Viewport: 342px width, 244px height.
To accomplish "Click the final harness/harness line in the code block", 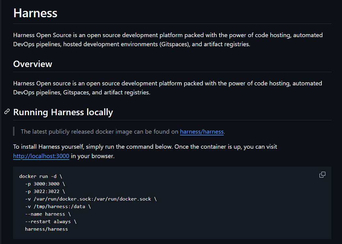I will (x=46, y=229).
